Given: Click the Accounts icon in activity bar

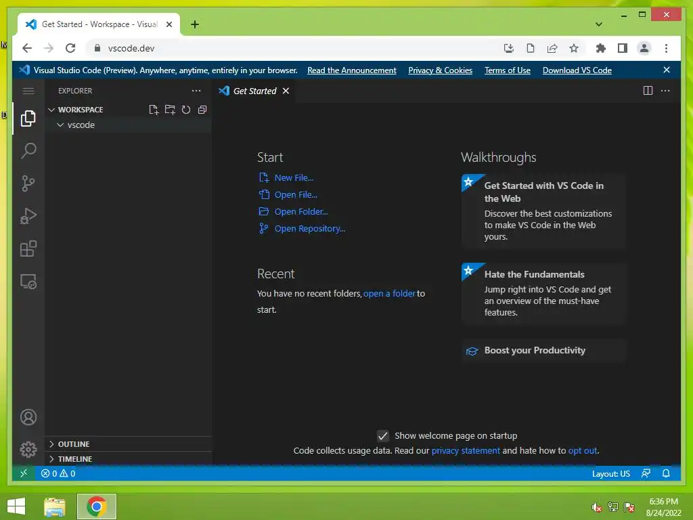Looking at the screenshot, I should click(28, 417).
